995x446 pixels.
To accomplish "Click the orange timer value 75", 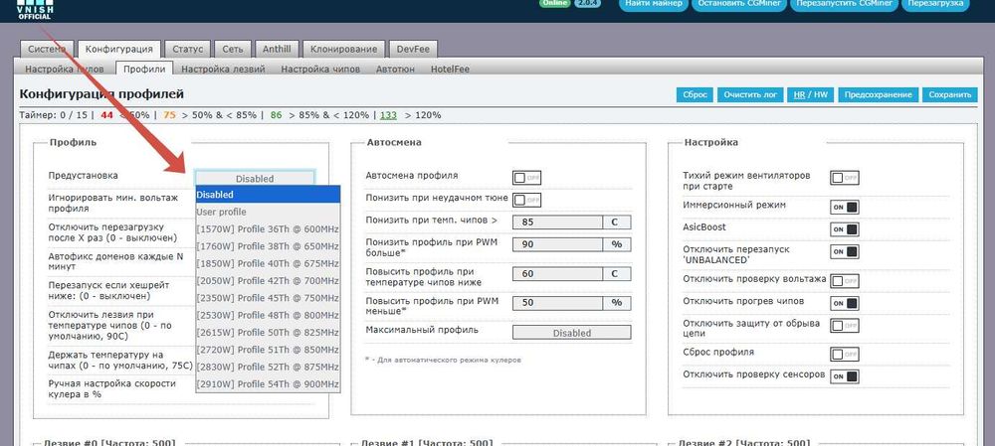I will (169, 115).
